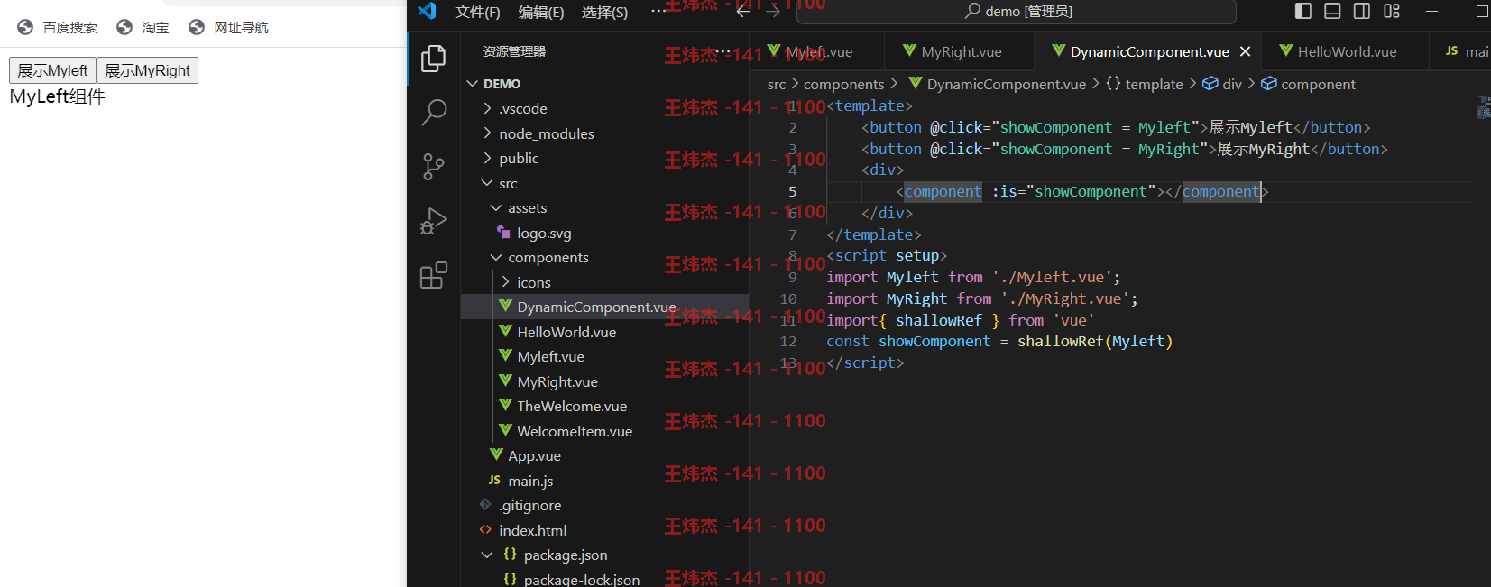Open the Run and Debug view
The image size is (1491, 587).
[x=434, y=221]
